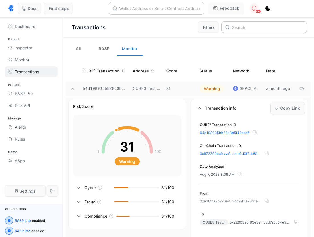Viewport: 314px width, 237px height.
Task: Switch to the RASP transactions tab
Action: (x=104, y=49)
